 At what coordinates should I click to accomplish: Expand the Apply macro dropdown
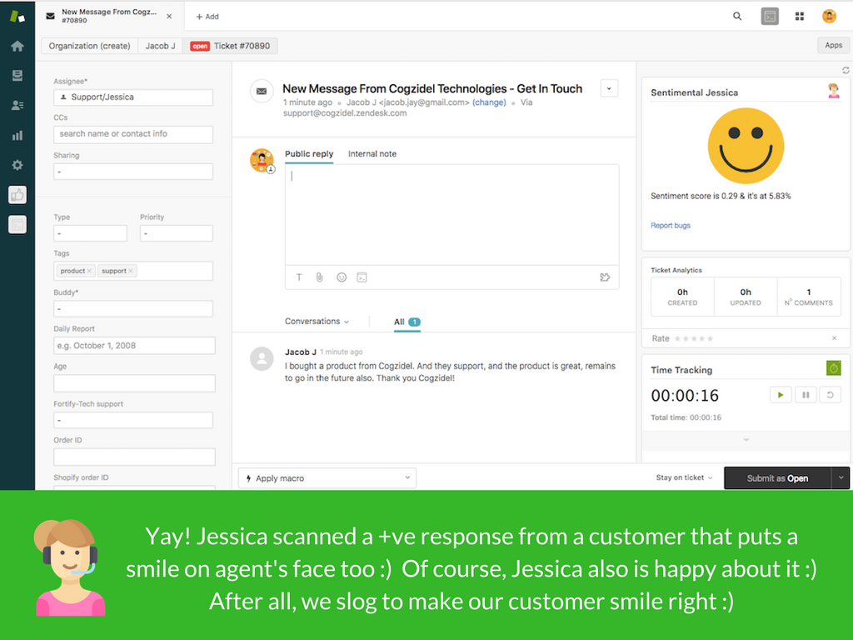pos(327,478)
